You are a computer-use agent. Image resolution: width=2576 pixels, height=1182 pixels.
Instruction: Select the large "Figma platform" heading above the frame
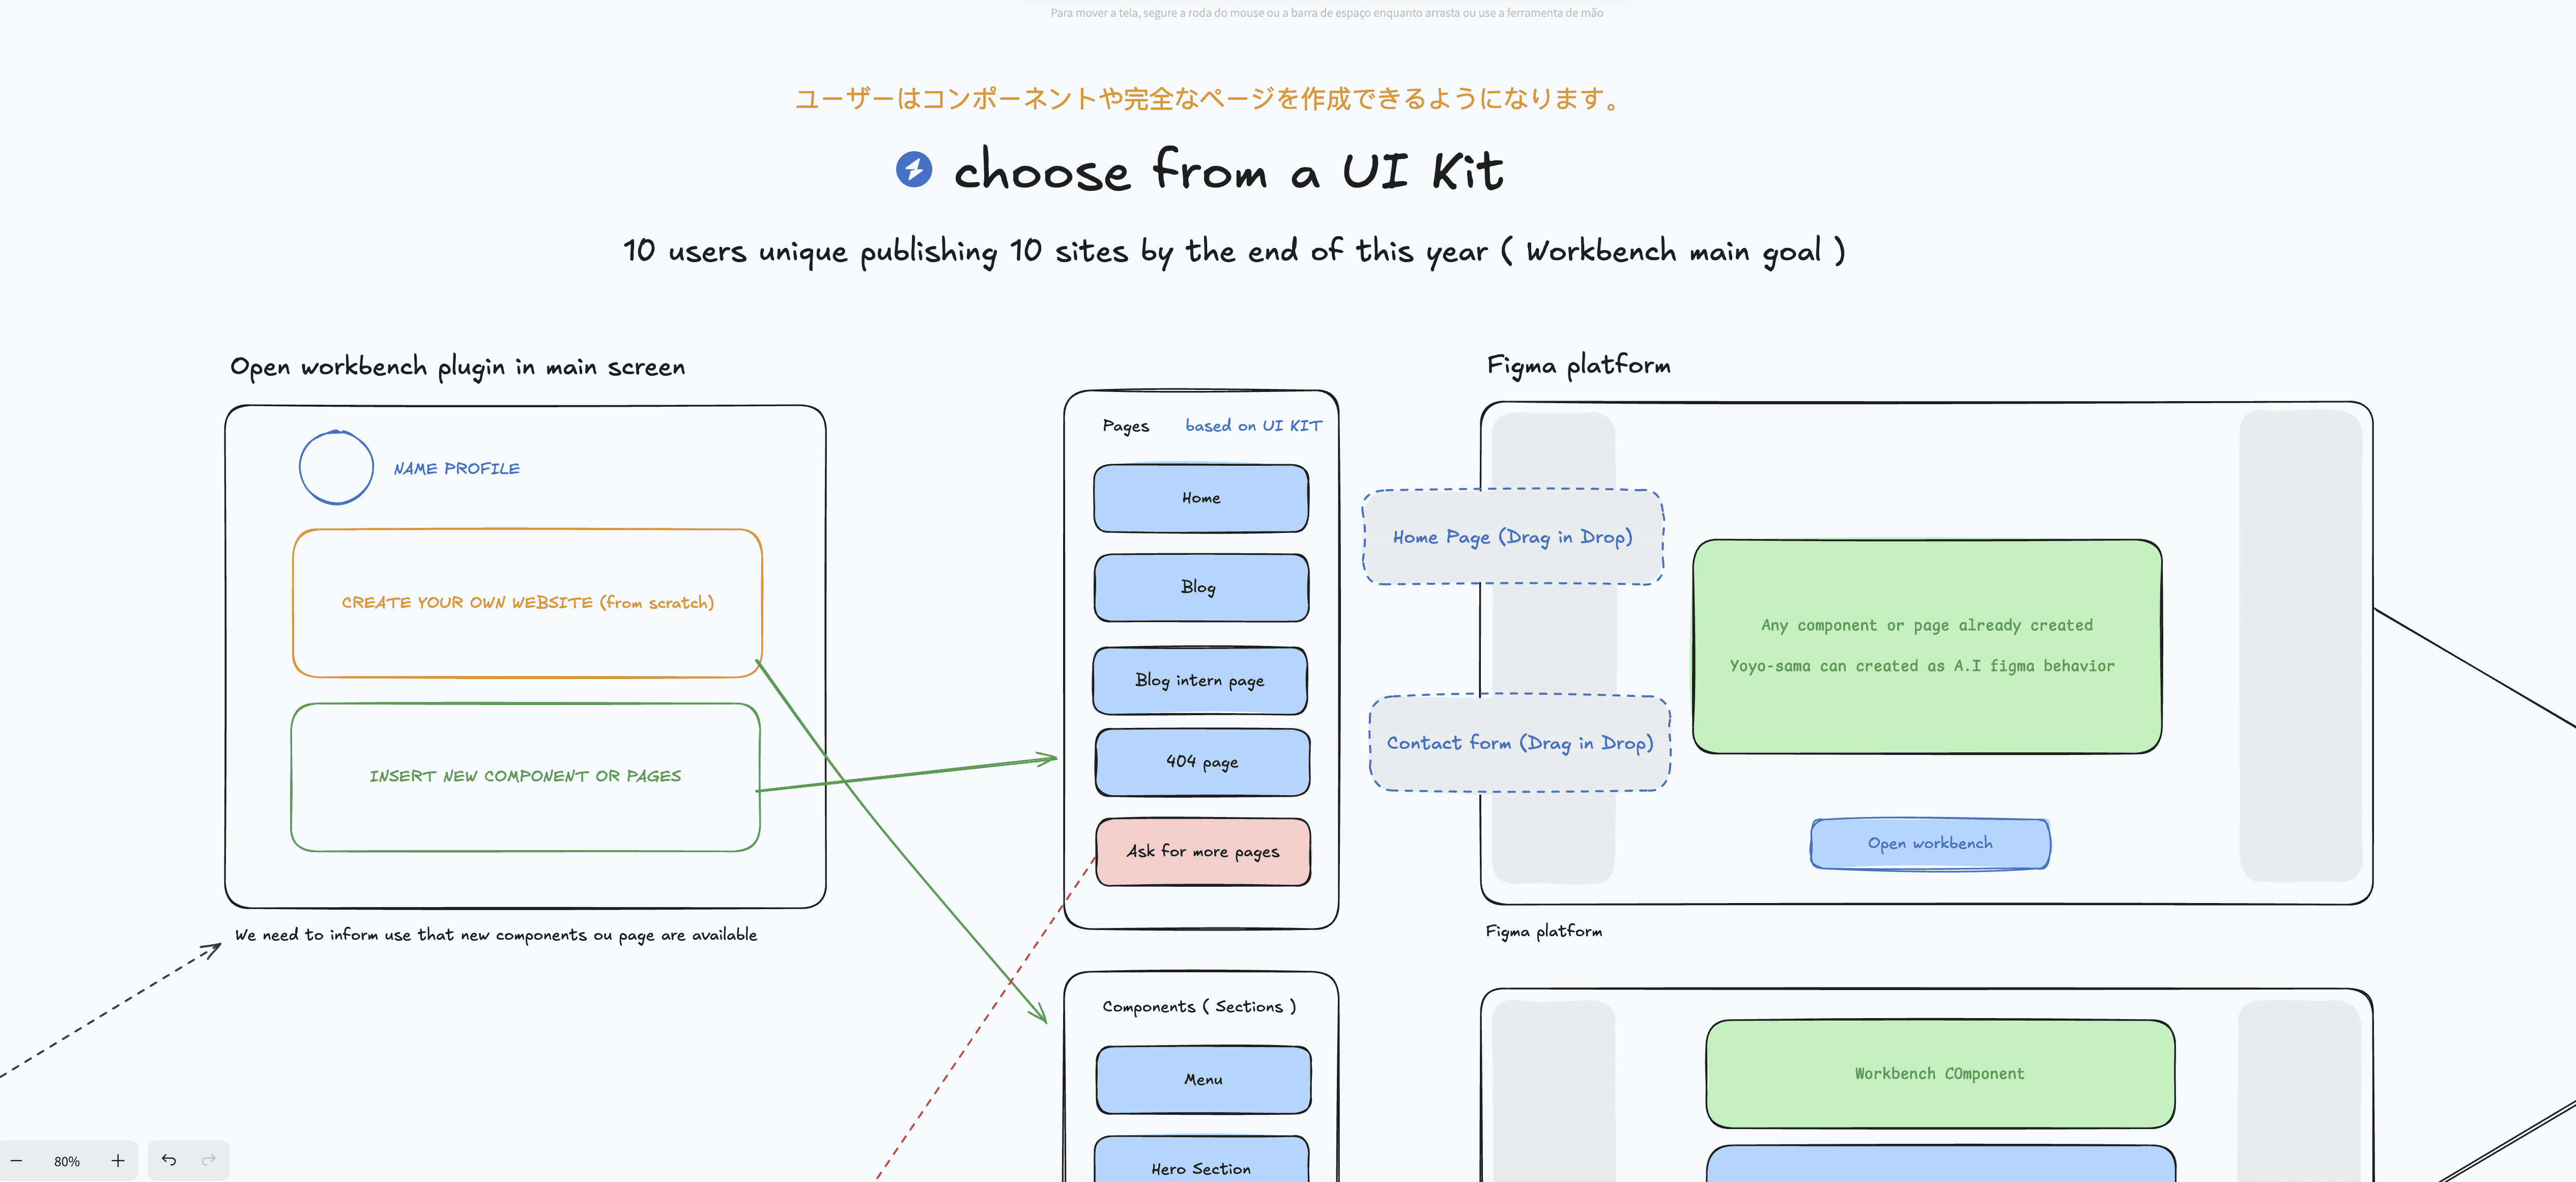point(1579,366)
